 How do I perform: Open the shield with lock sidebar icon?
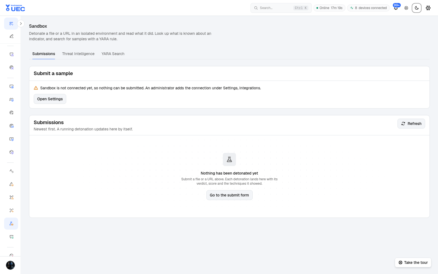(11, 55)
